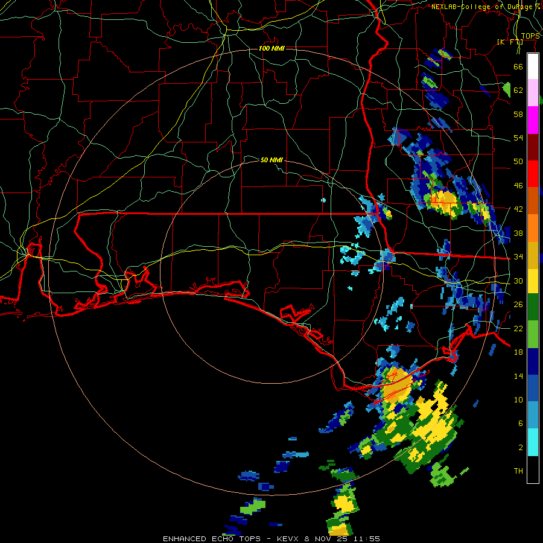
Task: Click the "K FT" units label
Action: [x=510, y=42]
